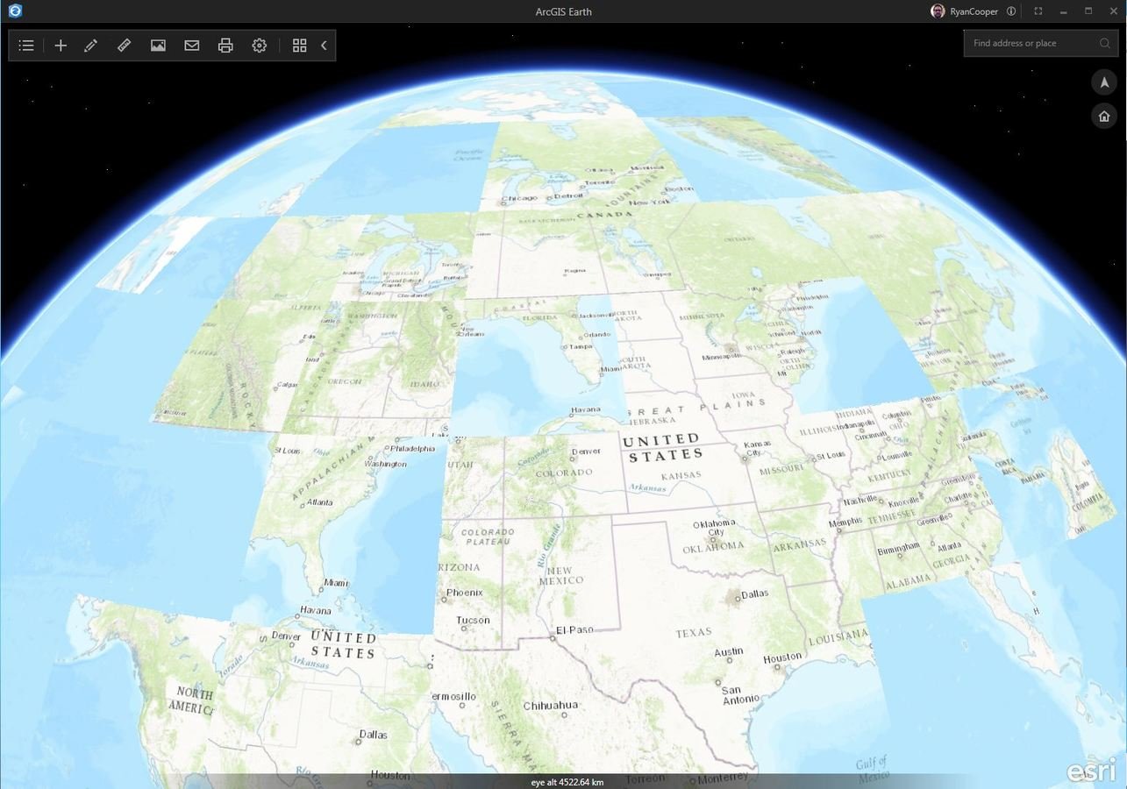Click the Birmingham city label

tap(897, 547)
